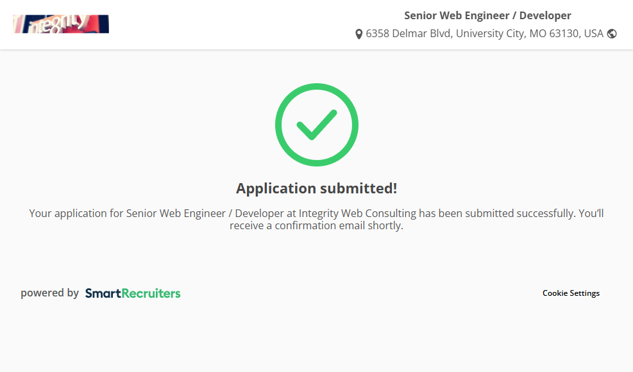Click the location pin icon

[x=359, y=34]
